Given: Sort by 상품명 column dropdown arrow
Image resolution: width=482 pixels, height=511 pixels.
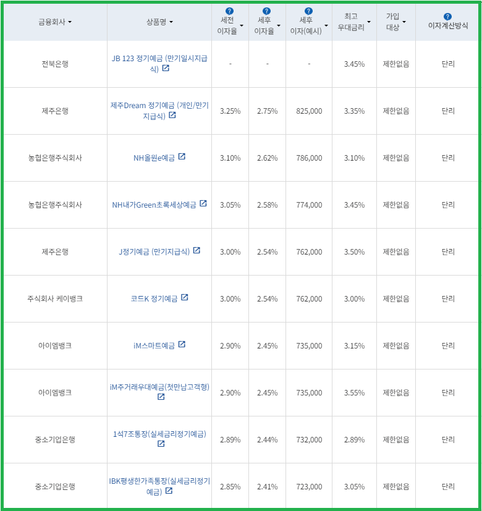Looking at the screenshot, I should click(171, 22).
